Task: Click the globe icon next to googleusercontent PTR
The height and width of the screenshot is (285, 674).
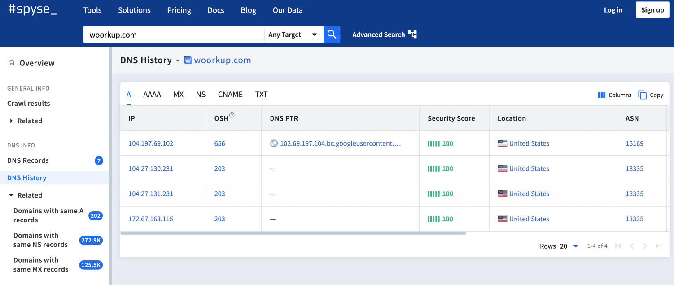Action: pyautogui.click(x=273, y=143)
